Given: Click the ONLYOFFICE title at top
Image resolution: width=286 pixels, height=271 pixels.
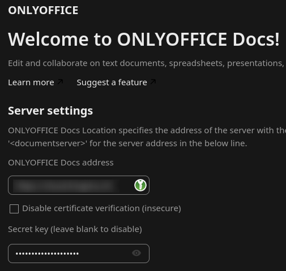Looking at the screenshot, I should (x=43, y=10).
